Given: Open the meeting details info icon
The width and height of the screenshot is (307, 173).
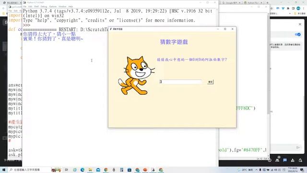Looking at the screenshot, I should coord(270,160).
